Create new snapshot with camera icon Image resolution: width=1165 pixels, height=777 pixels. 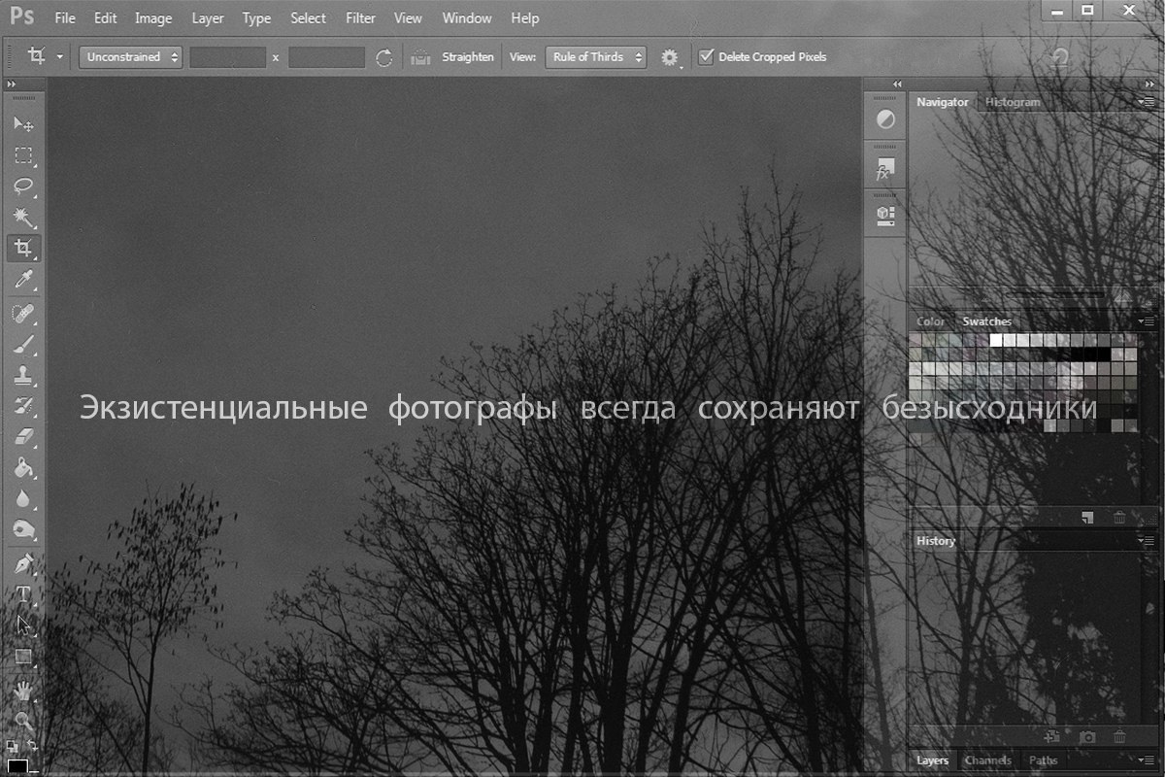pyautogui.click(x=1087, y=738)
